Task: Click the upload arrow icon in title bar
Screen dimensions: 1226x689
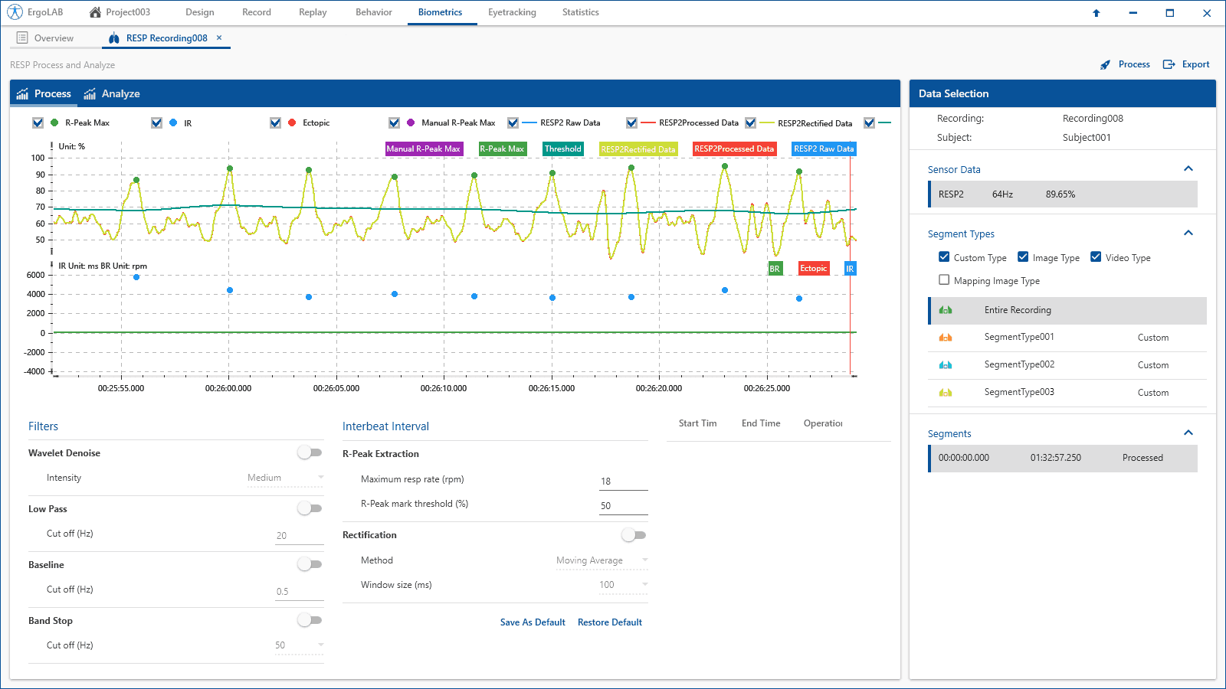Action: click(1096, 13)
